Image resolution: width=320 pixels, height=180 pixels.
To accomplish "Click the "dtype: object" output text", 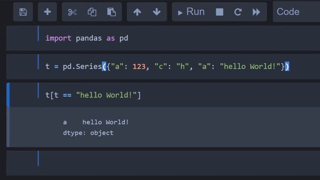I will tap(88, 133).
